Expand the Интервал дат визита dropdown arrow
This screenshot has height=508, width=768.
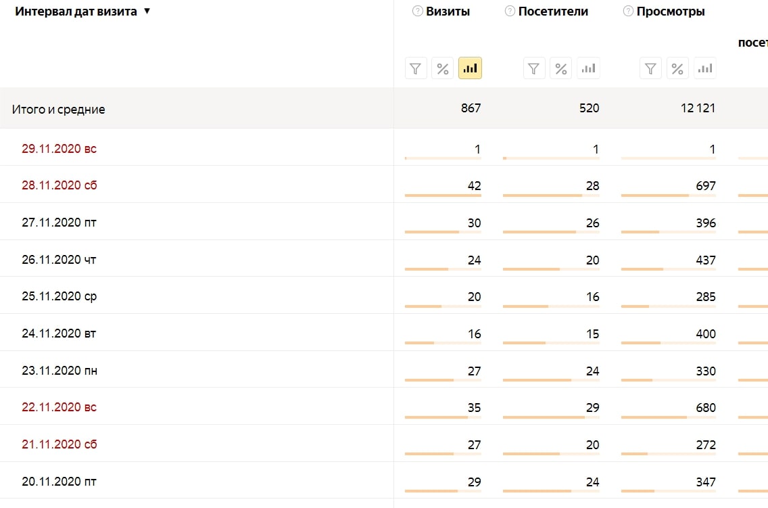pos(147,11)
